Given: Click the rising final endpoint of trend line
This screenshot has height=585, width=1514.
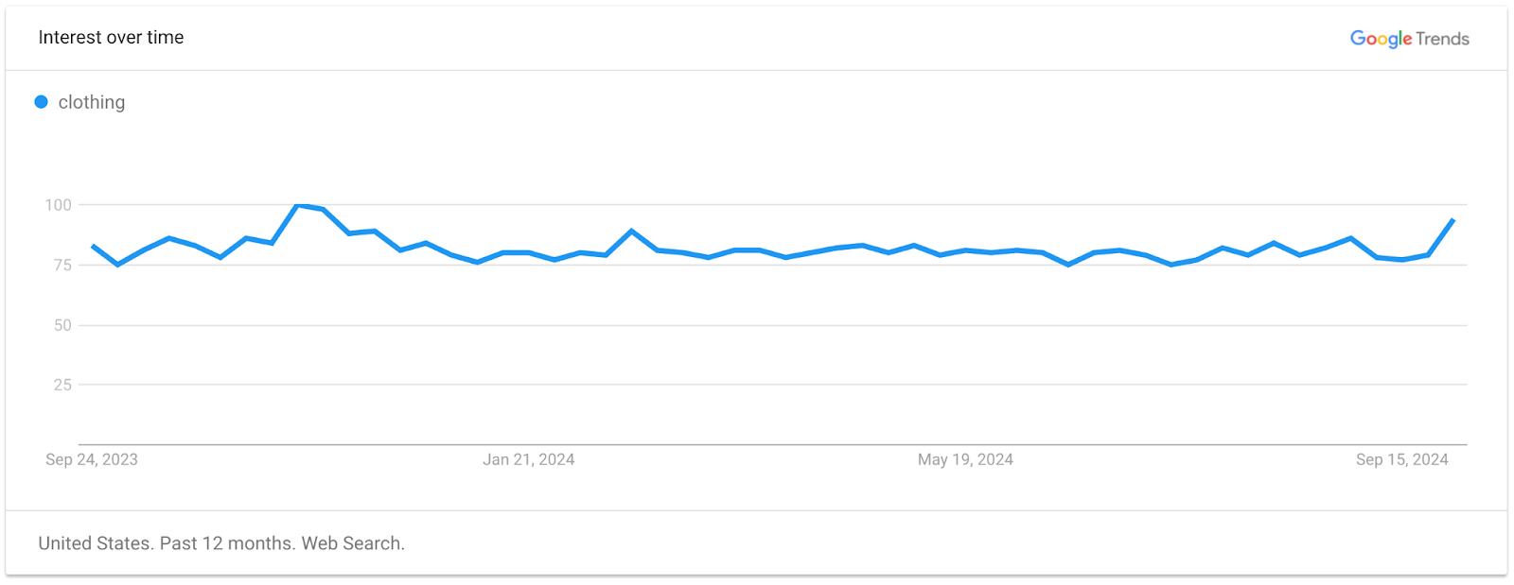Looking at the screenshot, I should [1453, 220].
